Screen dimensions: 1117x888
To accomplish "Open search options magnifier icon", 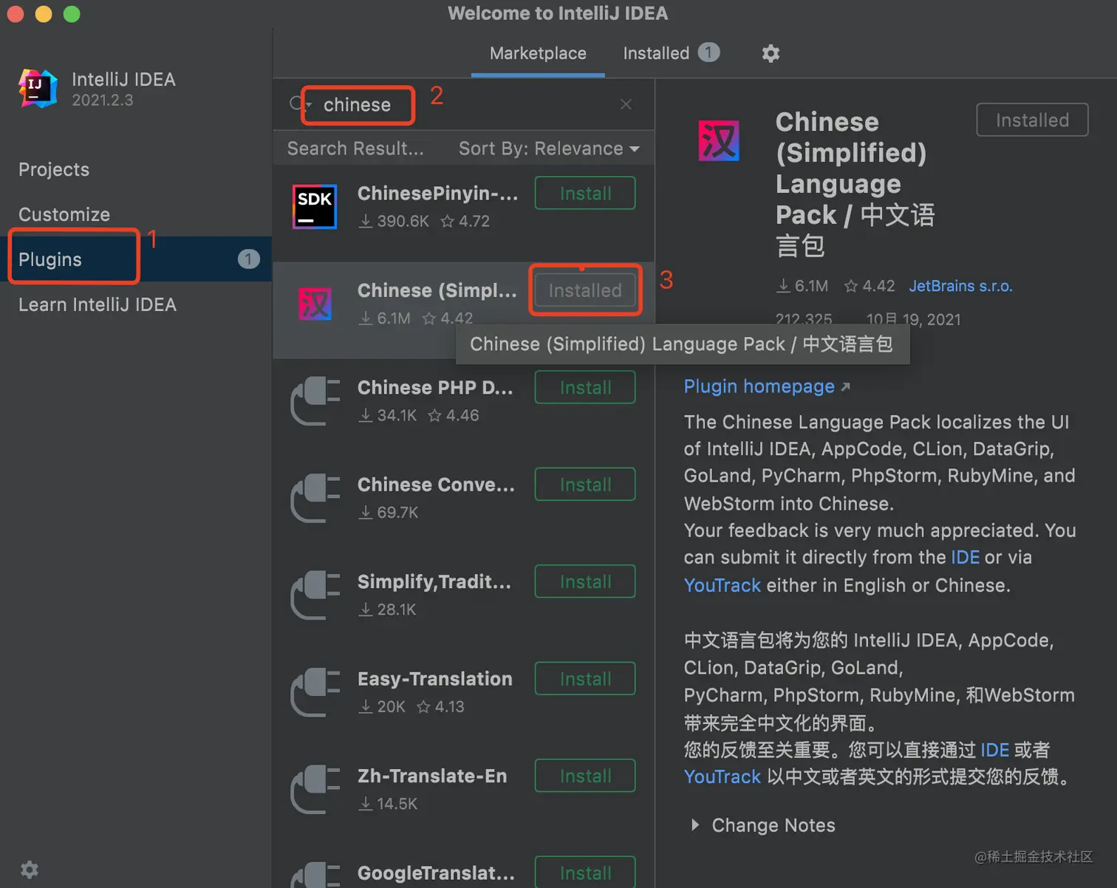I will click(299, 104).
